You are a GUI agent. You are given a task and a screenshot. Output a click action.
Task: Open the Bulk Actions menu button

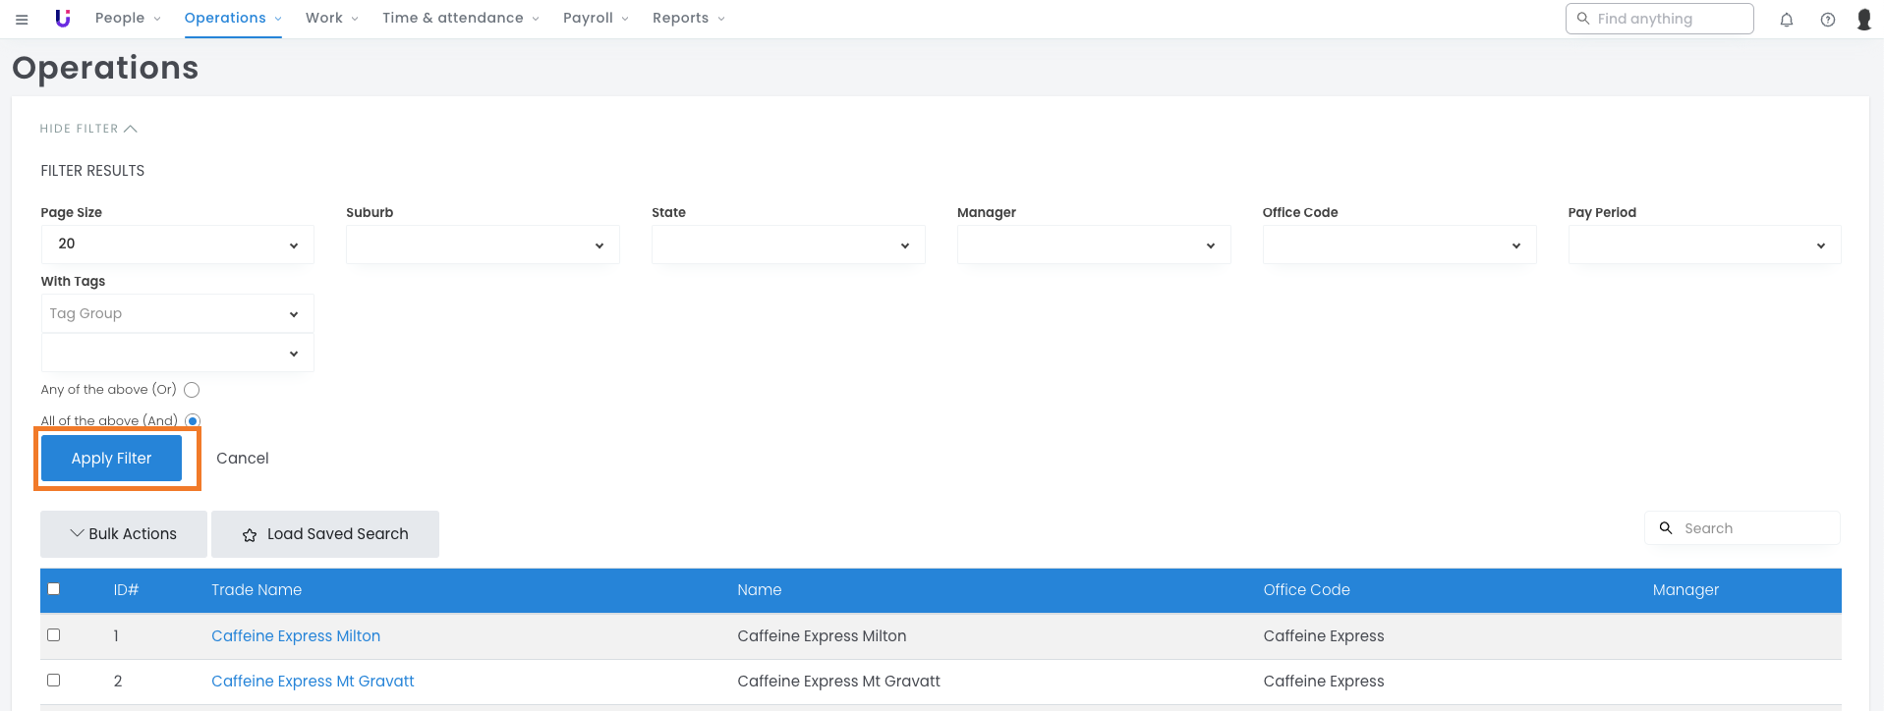pos(124,534)
